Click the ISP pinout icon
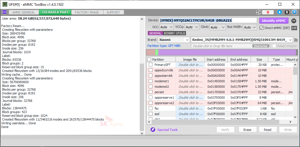Viewport: 300px width, 147px height. click(x=294, y=28)
